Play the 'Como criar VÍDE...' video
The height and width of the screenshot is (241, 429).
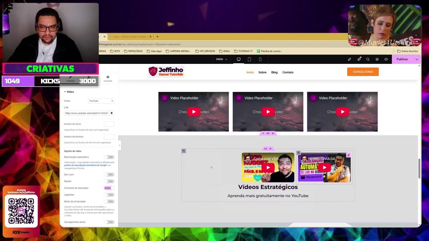pos(268,167)
